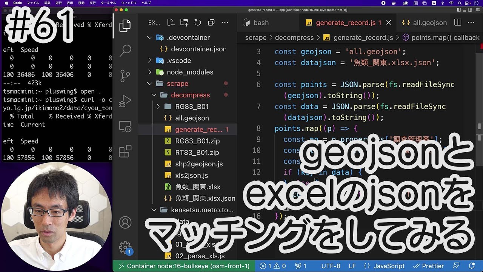The image size is (483, 272).
Task: Open the ファイル menu in menu bar
Action: coord(33,3)
